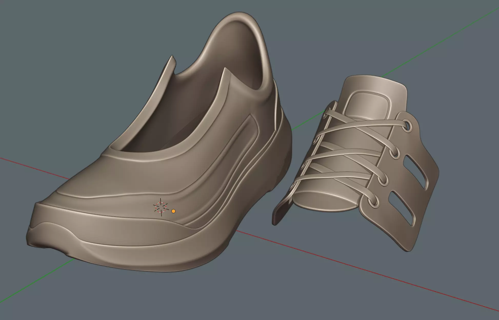
Task: Click the 3D cursor on the shoe
Action: pyautogui.click(x=161, y=207)
